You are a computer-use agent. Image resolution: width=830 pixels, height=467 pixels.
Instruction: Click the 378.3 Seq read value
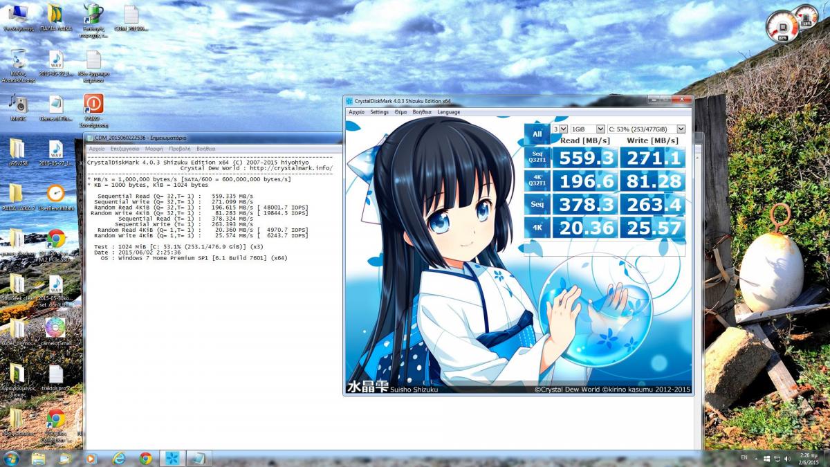point(587,205)
